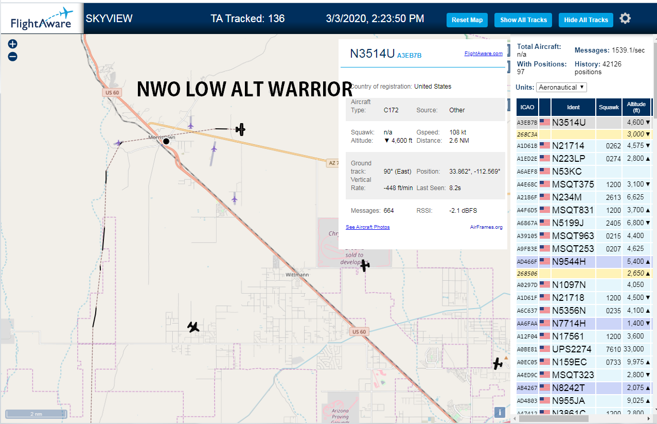Click the map info attribution icon
657x424 pixels.
tap(499, 412)
